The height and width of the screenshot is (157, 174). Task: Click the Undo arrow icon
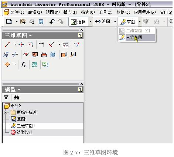click(x=52, y=22)
